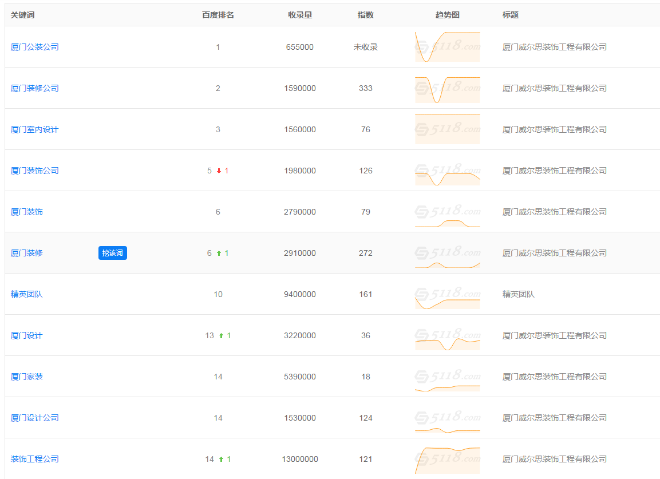
Task: Select the index value 161
Action: [365, 295]
